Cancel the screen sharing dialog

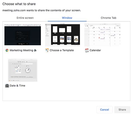coord(104,110)
